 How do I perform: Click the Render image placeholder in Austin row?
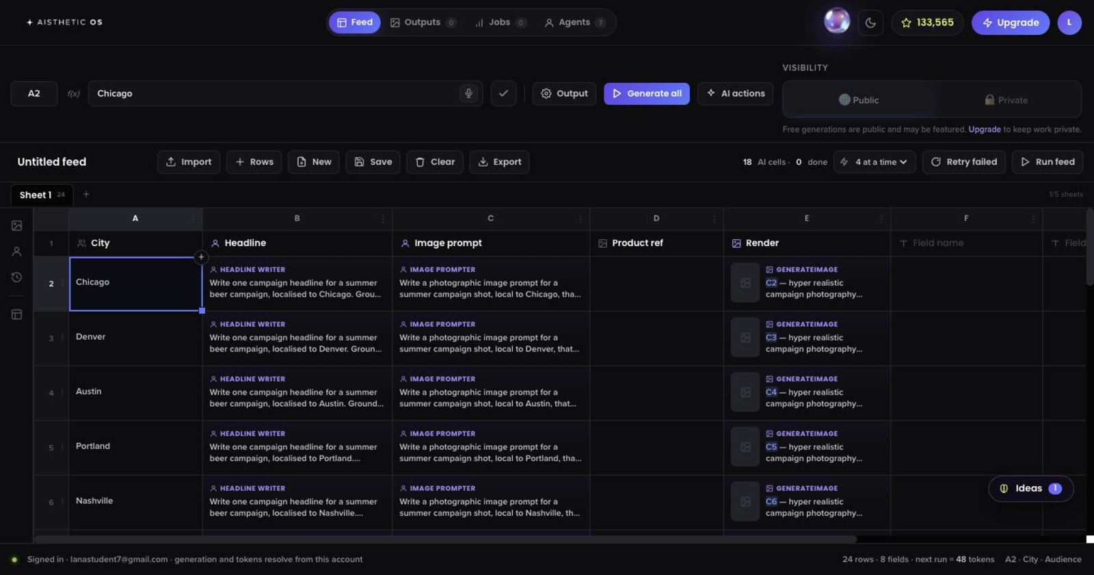[x=745, y=392]
